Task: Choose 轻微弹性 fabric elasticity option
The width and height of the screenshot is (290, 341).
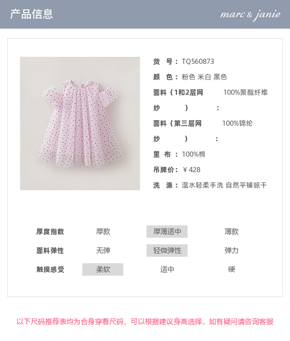Action: pyautogui.click(x=167, y=250)
